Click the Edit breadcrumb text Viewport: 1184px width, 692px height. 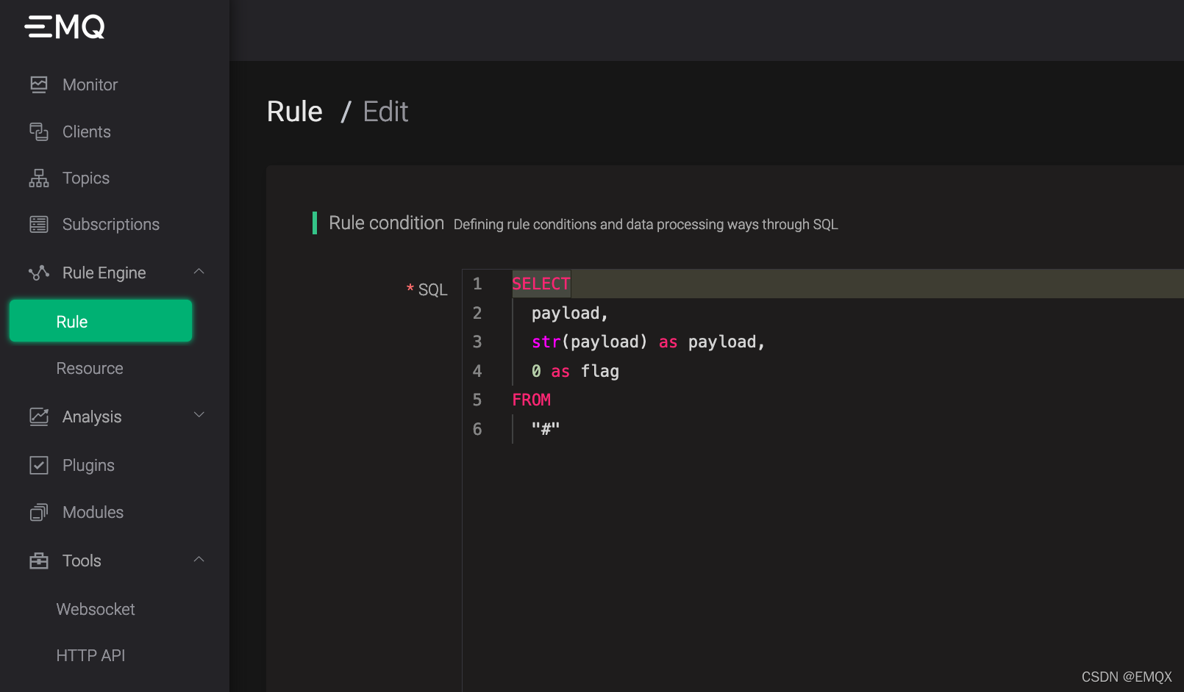386,112
